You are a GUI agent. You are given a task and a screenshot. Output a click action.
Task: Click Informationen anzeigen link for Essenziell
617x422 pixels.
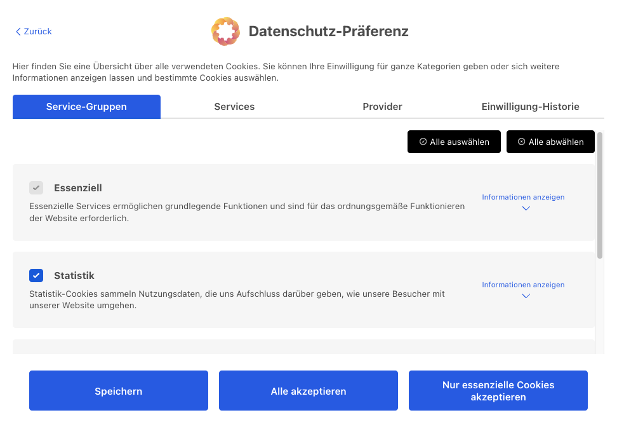(523, 197)
